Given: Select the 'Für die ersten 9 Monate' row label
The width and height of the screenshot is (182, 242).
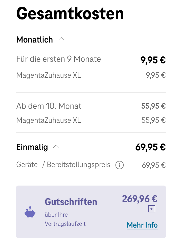Looking at the screenshot, I should [x=59, y=59].
